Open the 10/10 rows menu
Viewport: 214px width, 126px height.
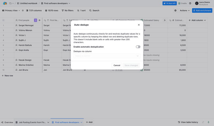point(52,10)
